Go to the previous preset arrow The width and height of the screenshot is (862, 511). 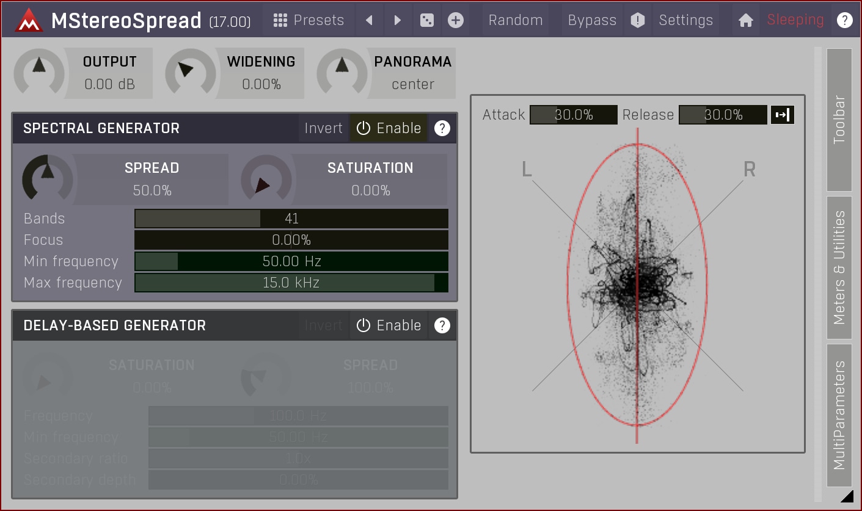point(369,20)
